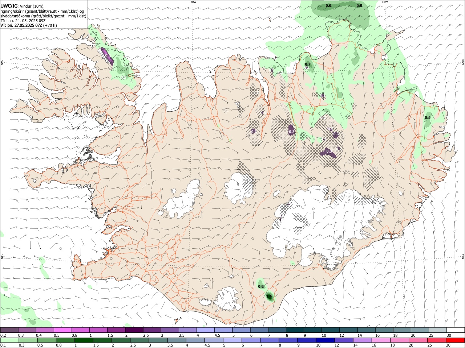This screenshot has height=348, width=465.
Task: Click the 0.7 precipitation value on the map
Action: point(308,65)
